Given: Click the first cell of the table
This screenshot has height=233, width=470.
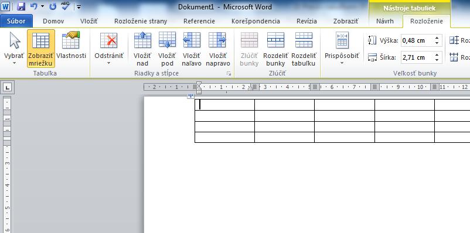Looking at the screenshot, I should (x=224, y=105).
